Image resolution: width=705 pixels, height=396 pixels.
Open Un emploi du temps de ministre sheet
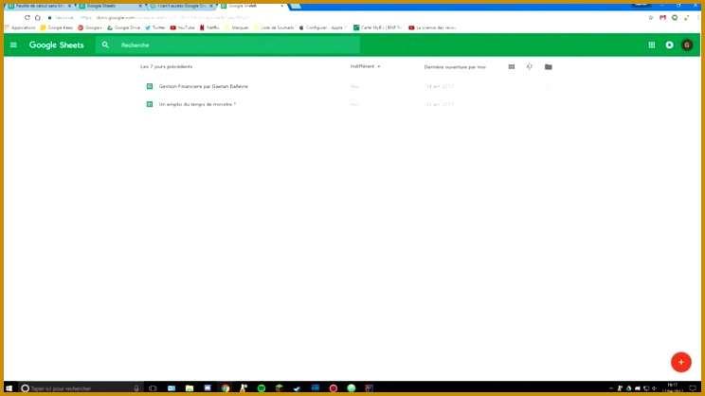click(x=197, y=104)
